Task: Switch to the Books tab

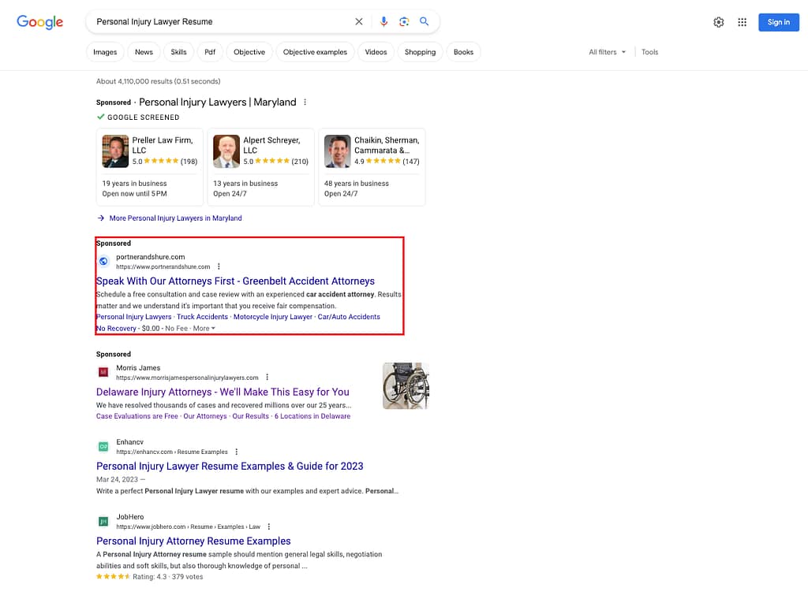Action: pyautogui.click(x=463, y=52)
